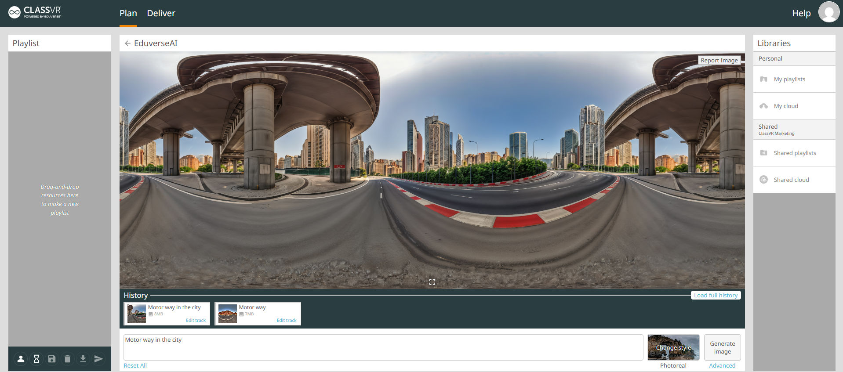Click the Photoreal style label
This screenshot has height=372, width=843.
pyautogui.click(x=673, y=365)
